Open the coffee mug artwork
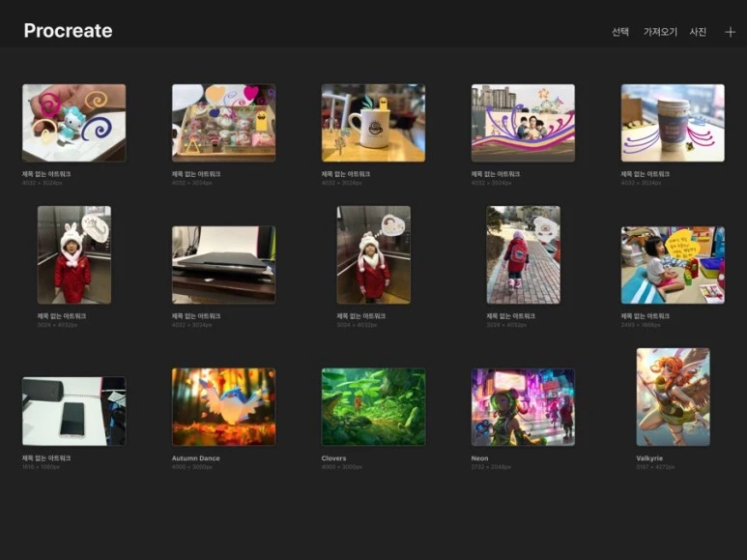The width and height of the screenshot is (747, 560). 373,123
